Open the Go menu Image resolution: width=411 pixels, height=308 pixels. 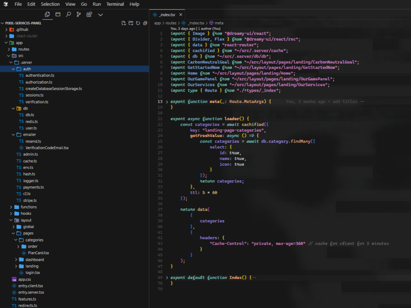pyautogui.click(x=84, y=4)
